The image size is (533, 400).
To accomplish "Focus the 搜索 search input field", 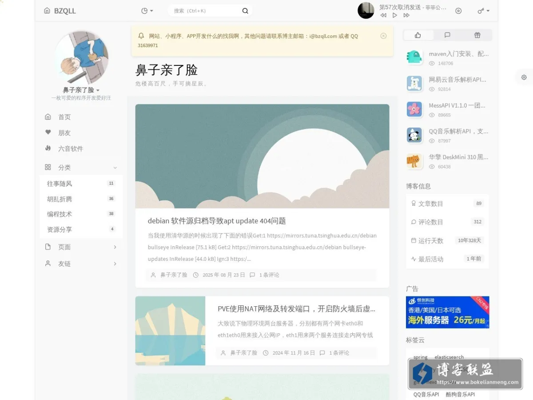I will pos(205,11).
